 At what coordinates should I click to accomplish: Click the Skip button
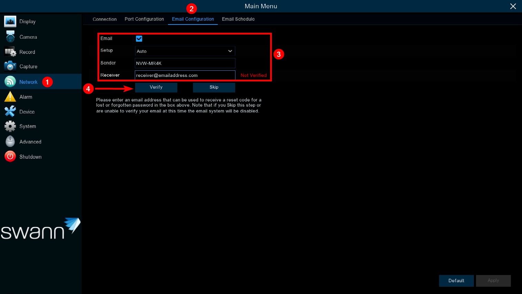(x=214, y=87)
